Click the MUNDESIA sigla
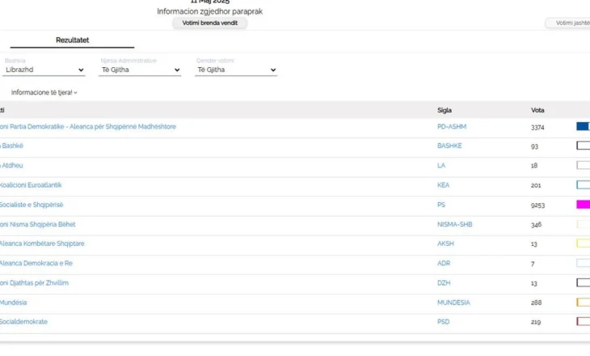The height and width of the screenshot is (356, 590). click(453, 302)
